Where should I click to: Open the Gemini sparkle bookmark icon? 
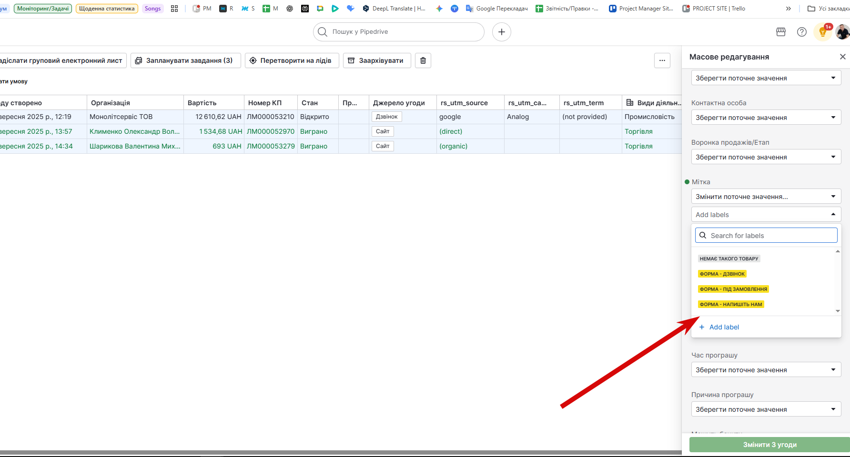[439, 9]
